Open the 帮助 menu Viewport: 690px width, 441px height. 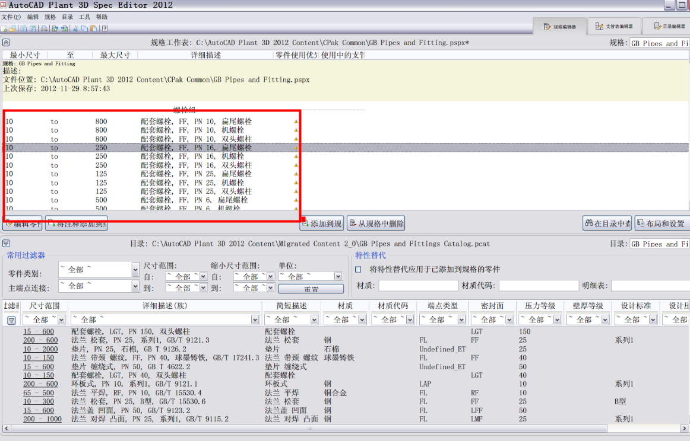point(102,17)
